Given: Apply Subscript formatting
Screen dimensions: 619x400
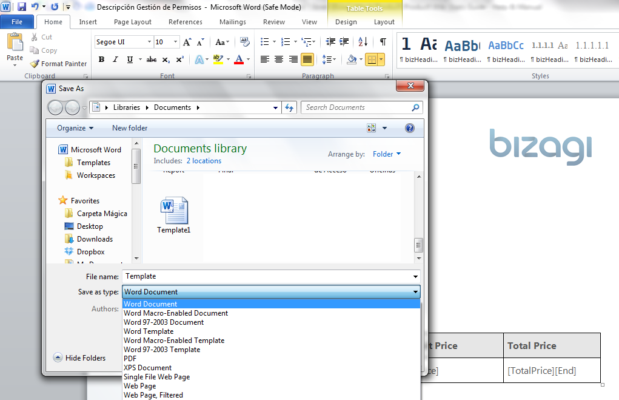Looking at the screenshot, I should (166, 59).
